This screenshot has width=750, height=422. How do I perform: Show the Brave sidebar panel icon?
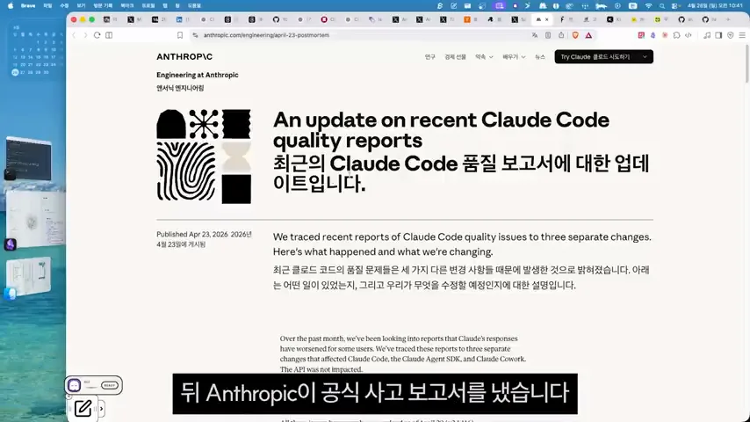pyautogui.click(x=718, y=35)
